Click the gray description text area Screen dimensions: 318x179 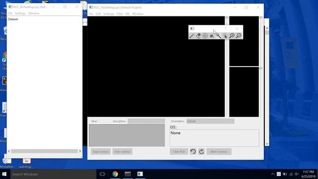click(127, 135)
